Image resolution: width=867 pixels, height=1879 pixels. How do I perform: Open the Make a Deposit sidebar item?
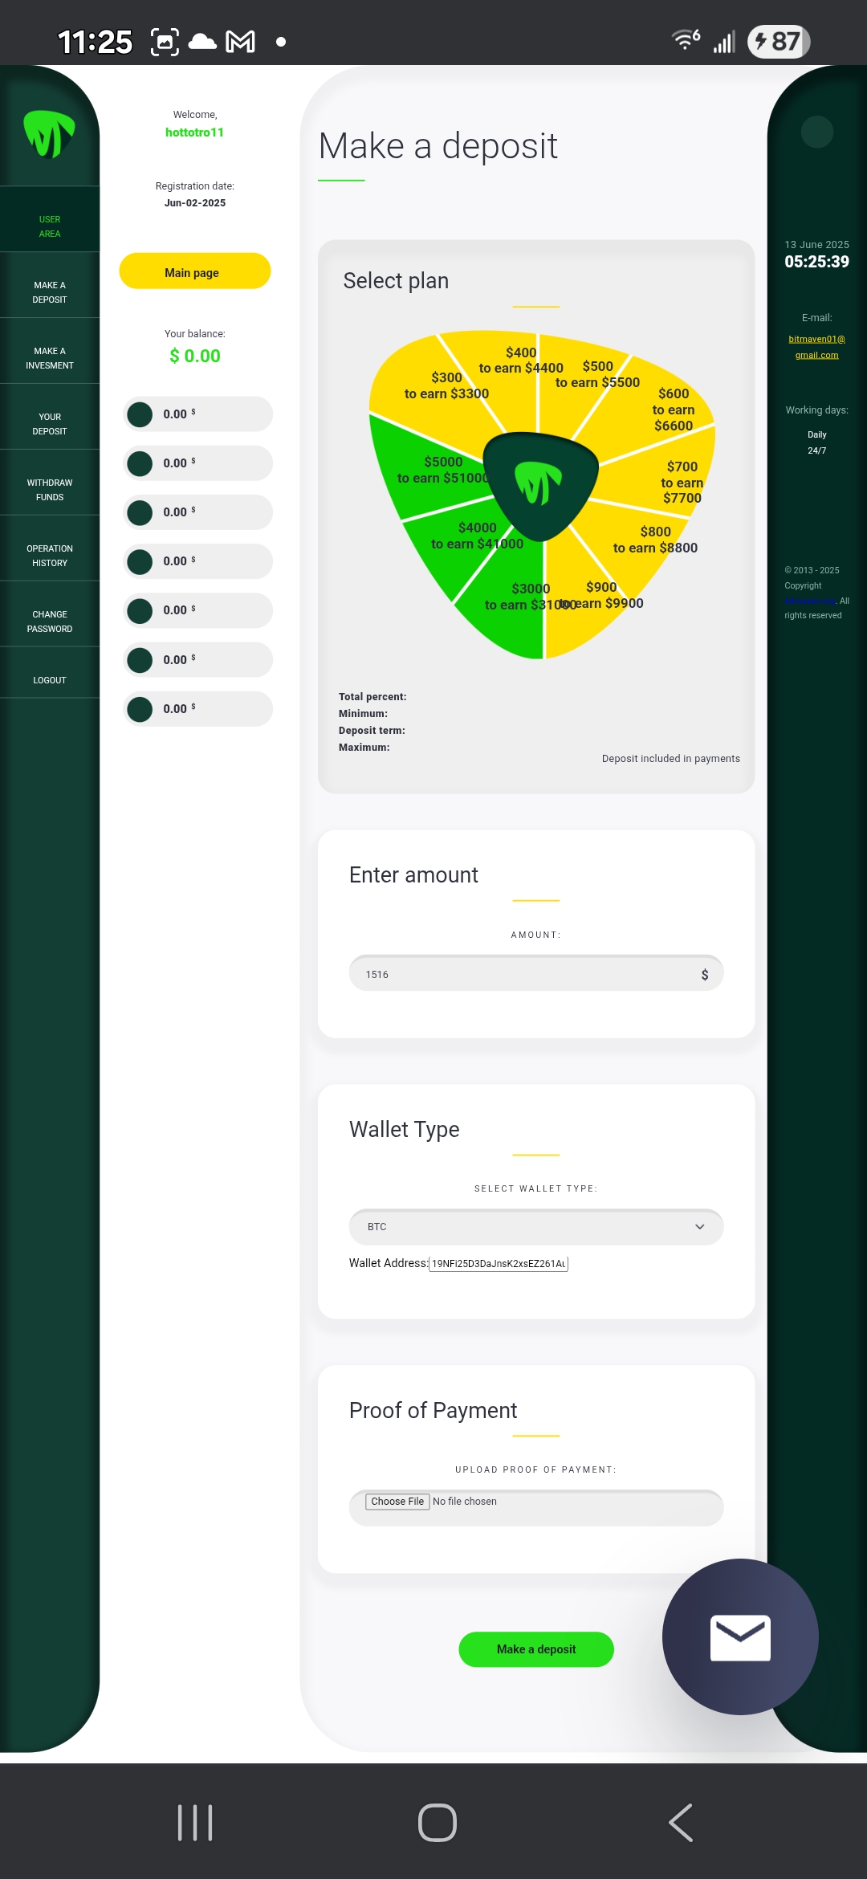click(50, 292)
